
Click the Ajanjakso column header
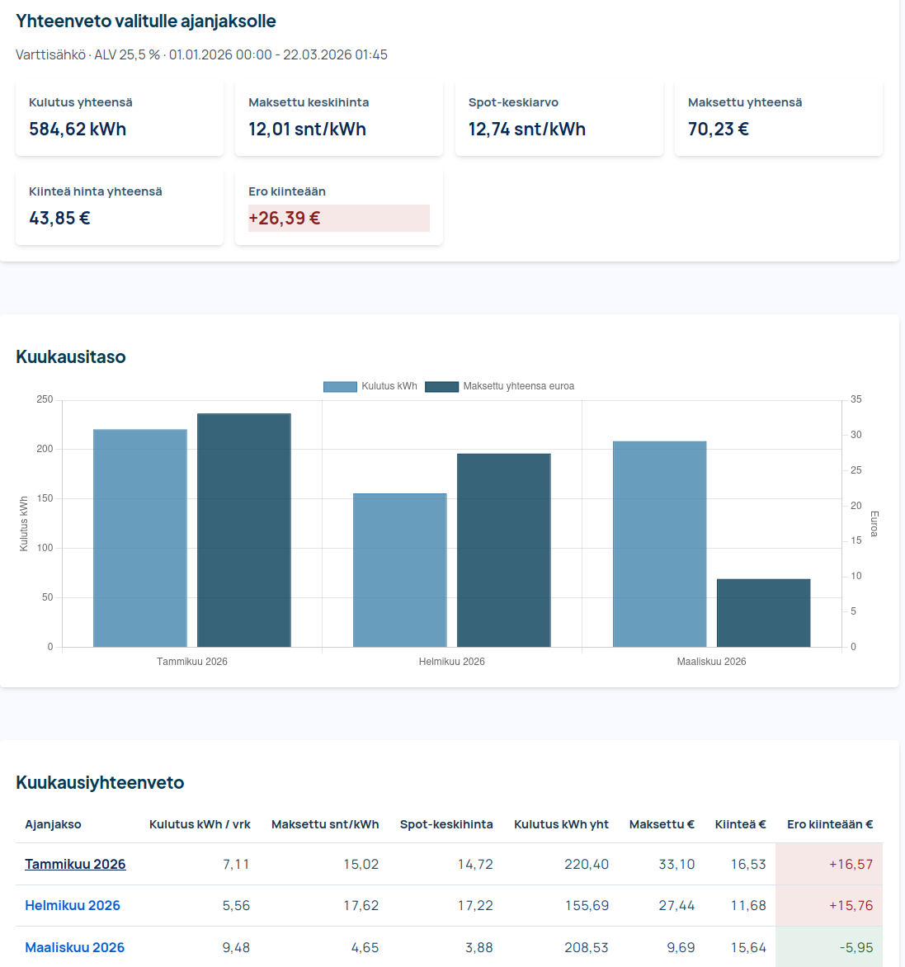[53, 824]
